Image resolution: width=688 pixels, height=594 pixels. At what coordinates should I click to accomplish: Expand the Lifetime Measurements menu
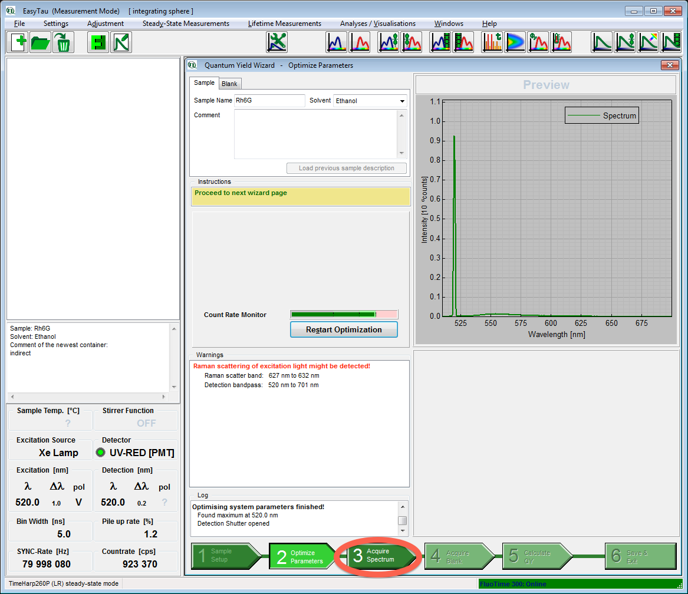point(284,24)
